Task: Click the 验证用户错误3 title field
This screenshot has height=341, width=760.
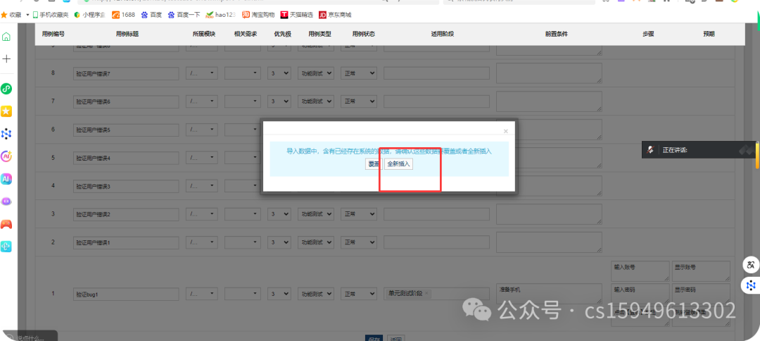Action: point(125,186)
